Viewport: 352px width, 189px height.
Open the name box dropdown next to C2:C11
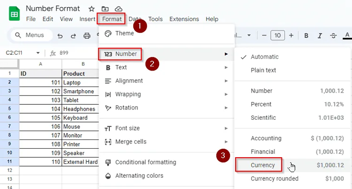[38, 53]
